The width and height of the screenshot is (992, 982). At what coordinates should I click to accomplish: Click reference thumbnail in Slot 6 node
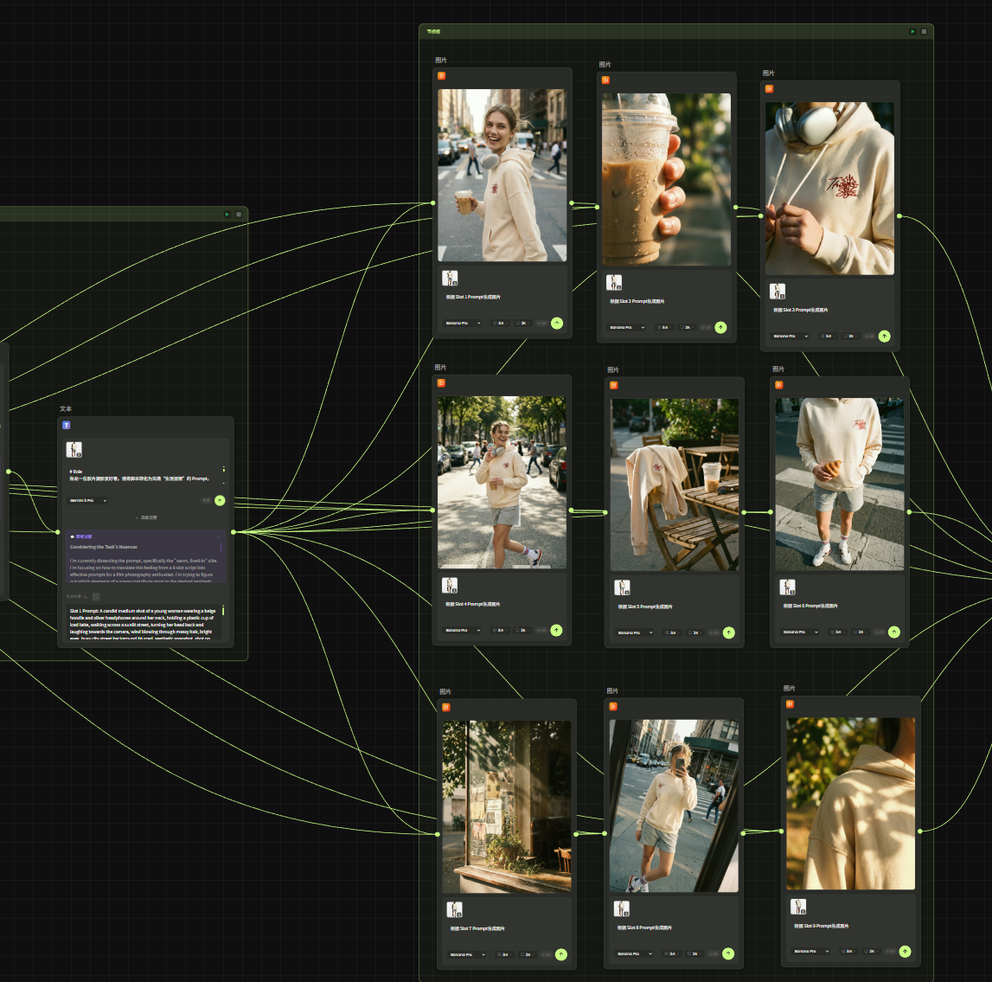pos(787,587)
